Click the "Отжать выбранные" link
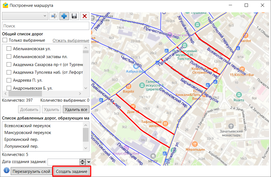 71,41
